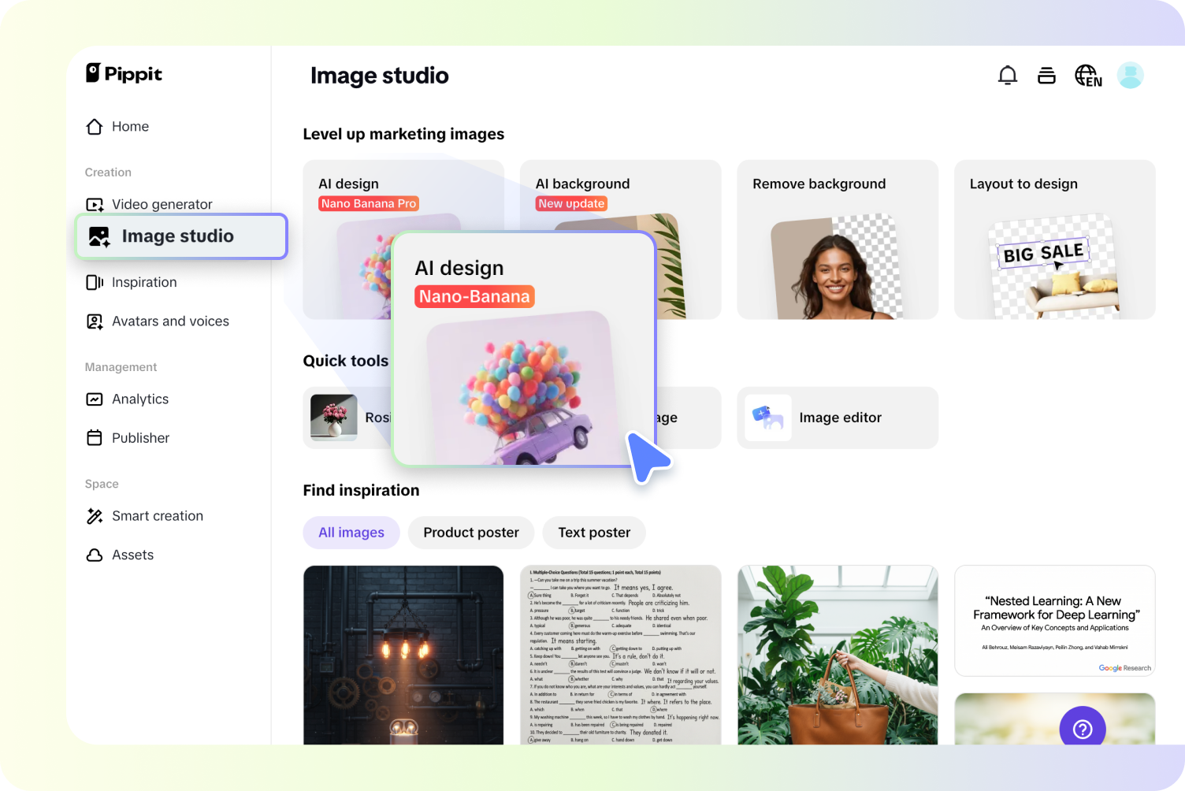
Task: Click the Analytics chart icon
Action: click(x=95, y=399)
